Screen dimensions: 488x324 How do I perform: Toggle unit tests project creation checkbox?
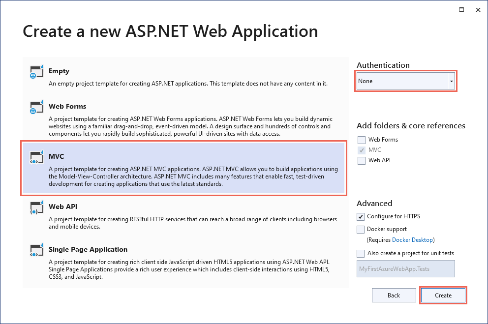[x=361, y=253]
